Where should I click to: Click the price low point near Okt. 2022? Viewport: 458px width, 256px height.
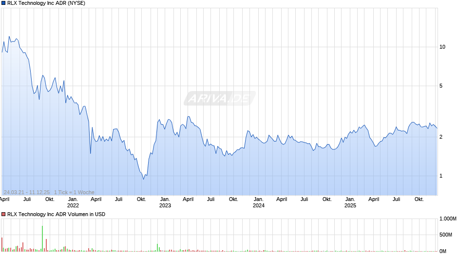143,179
